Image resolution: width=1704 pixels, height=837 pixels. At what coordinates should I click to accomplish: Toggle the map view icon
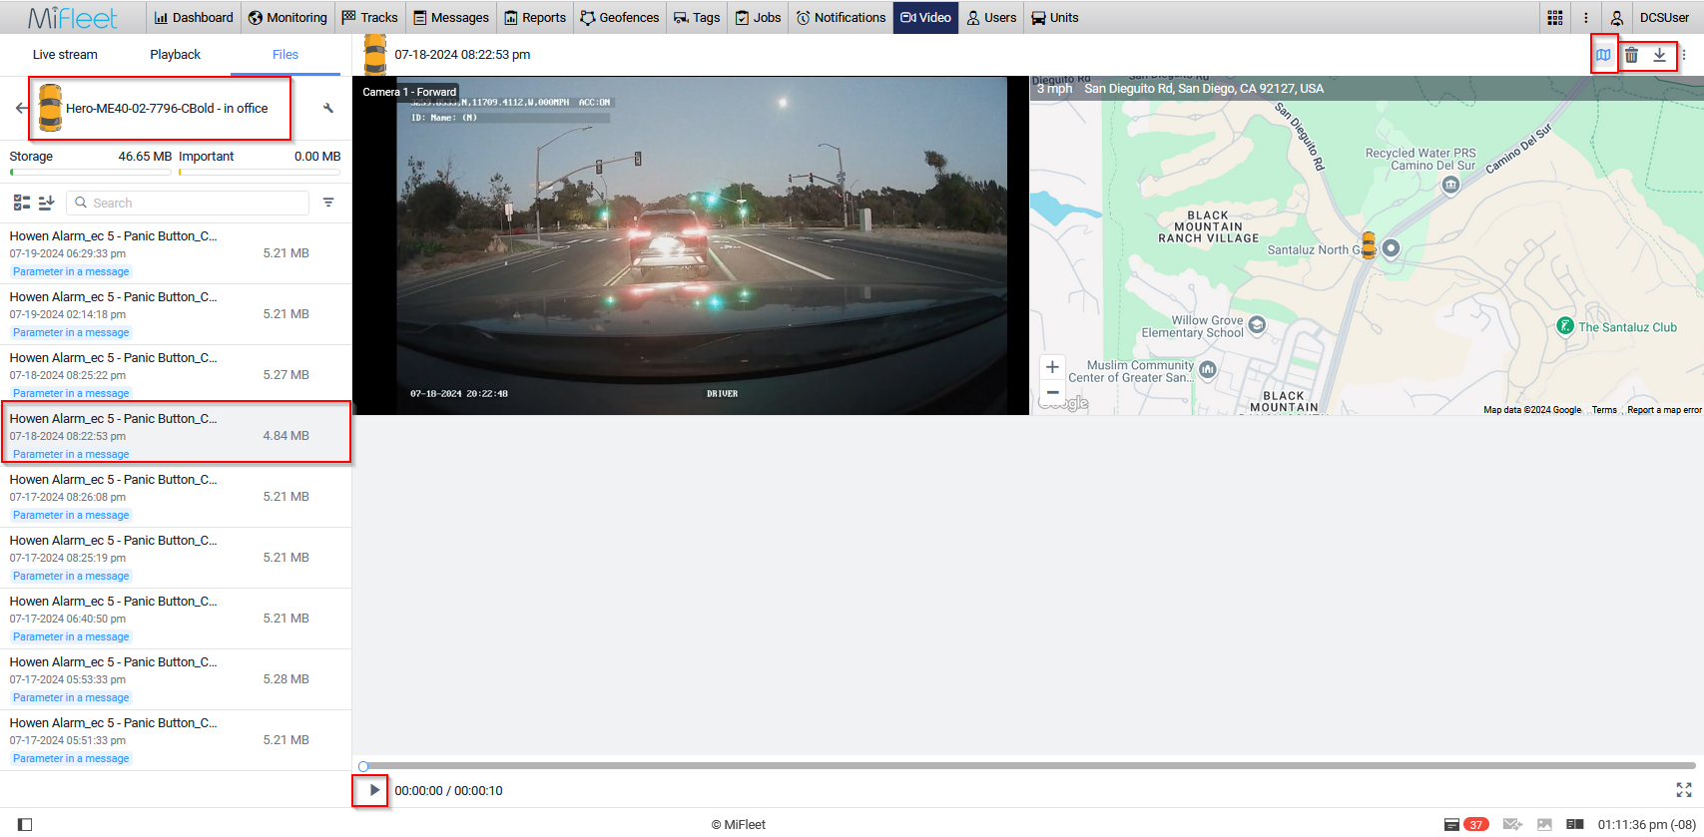click(x=1603, y=55)
